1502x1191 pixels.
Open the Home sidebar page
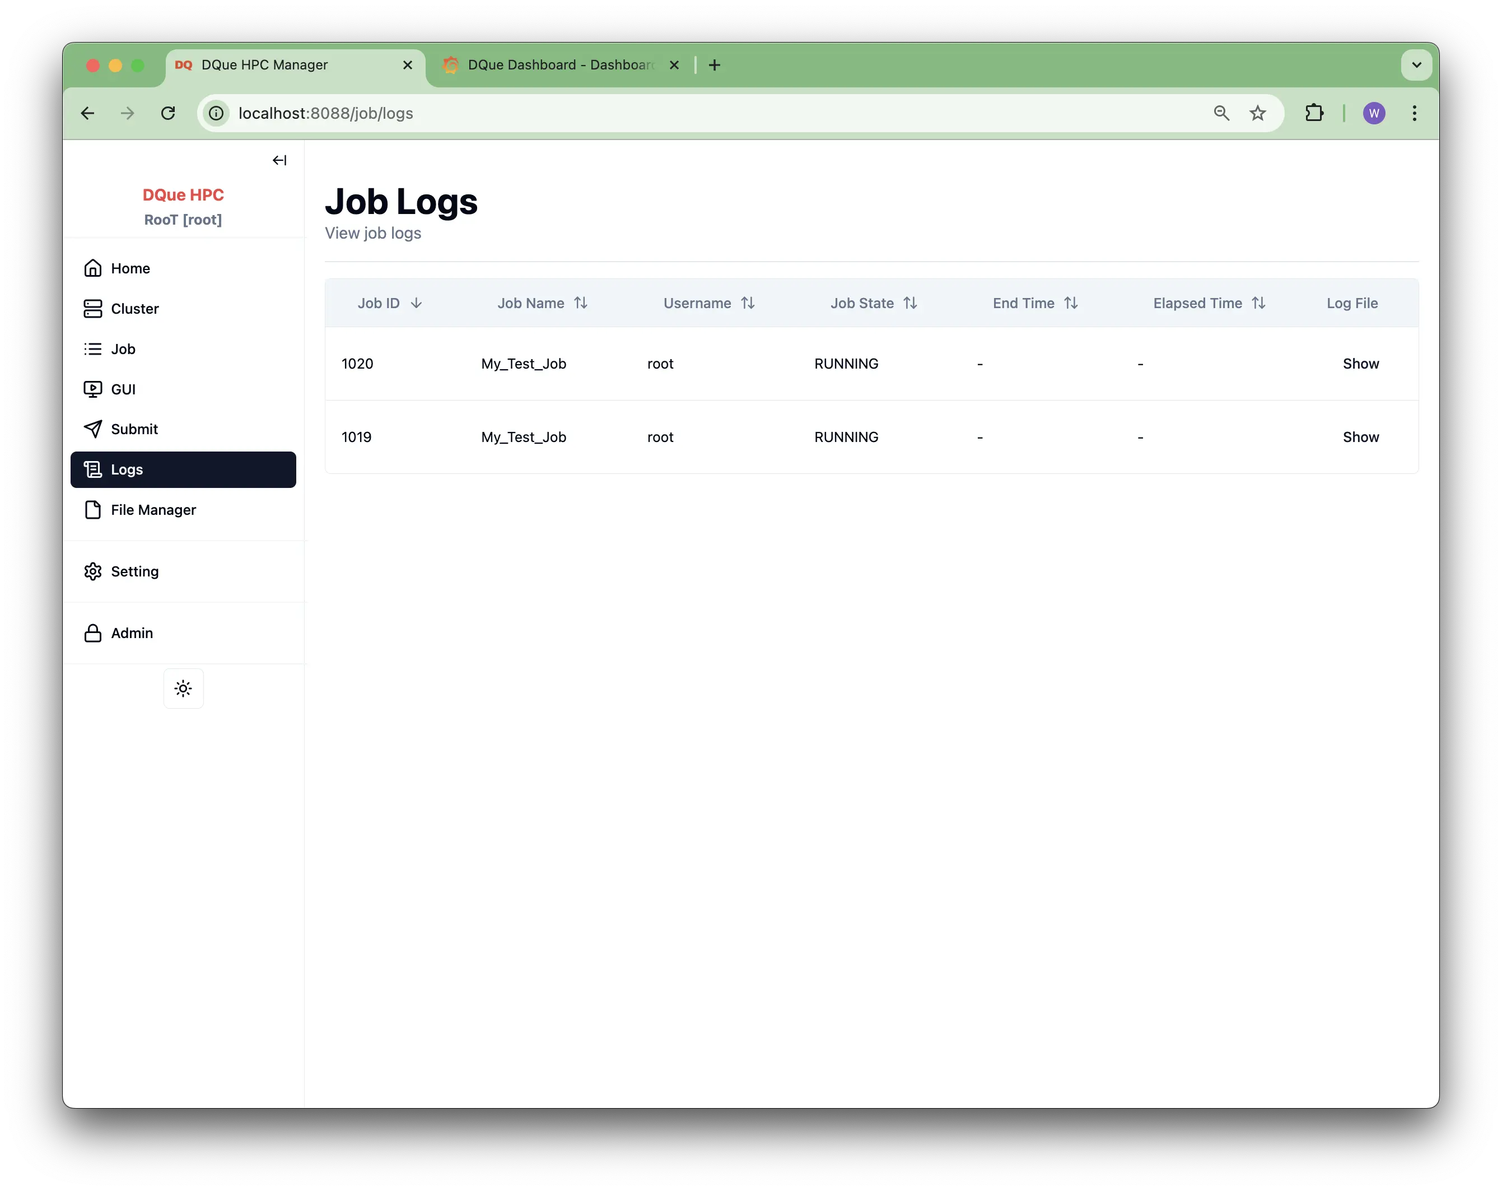(x=130, y=268)
